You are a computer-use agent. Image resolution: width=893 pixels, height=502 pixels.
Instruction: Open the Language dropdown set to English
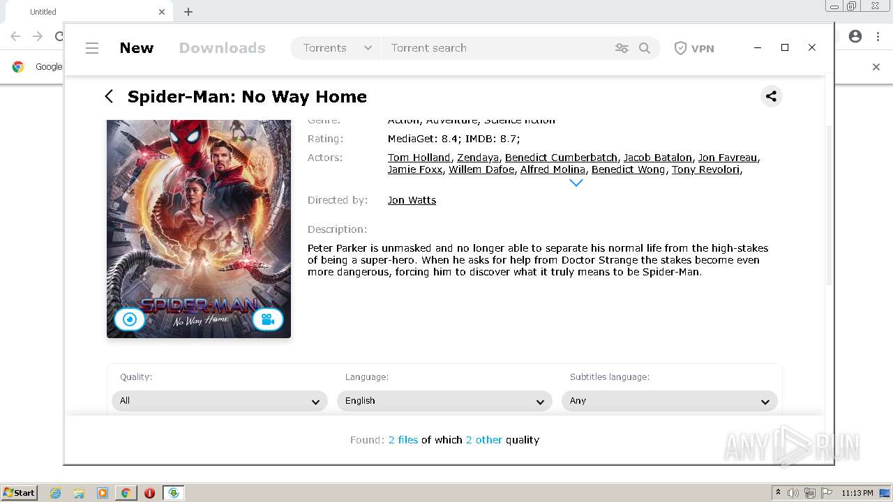(444, 401)
